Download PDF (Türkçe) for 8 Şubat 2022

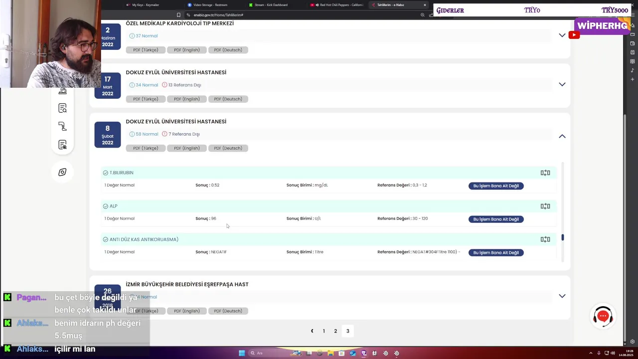tap(146, 148)
